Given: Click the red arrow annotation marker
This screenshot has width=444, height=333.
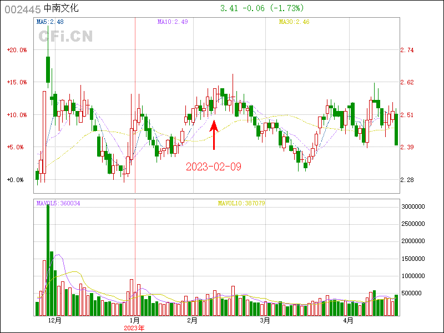Looking at the screenshot, I should coord(214,135).
